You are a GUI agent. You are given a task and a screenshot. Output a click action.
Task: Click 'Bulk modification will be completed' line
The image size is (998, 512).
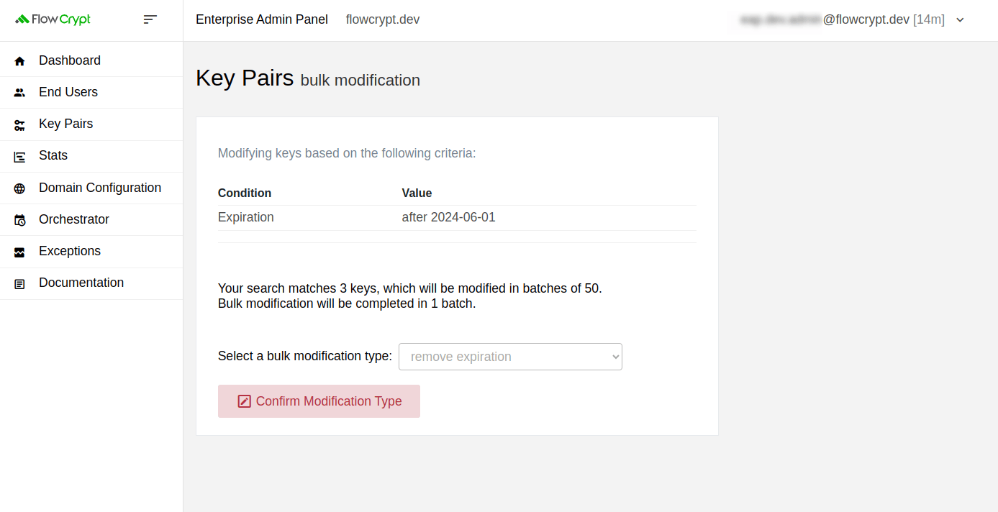[347, 303]
